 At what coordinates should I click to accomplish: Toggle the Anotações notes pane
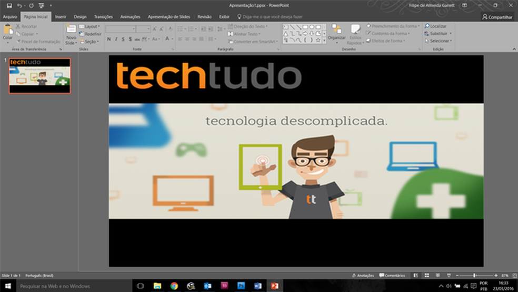pyautogui.click(x=363, y=276)
